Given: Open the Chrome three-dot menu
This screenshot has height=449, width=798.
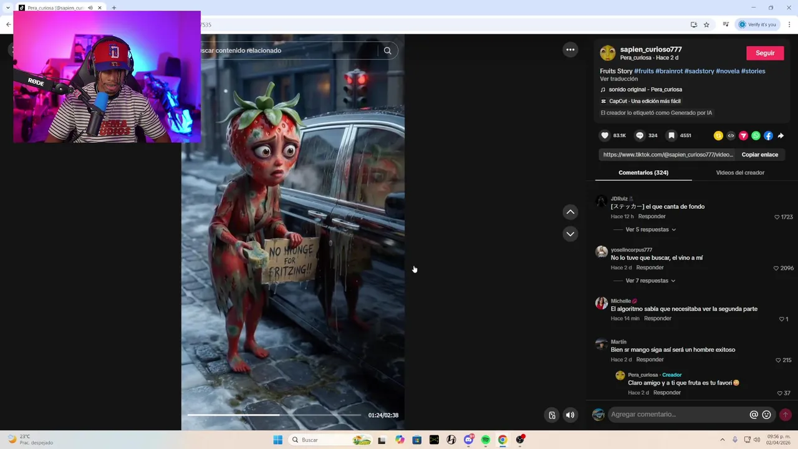Looking at the screenshot, I should 789,25.
